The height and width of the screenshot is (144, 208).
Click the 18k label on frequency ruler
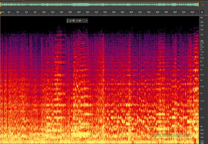[x=201, y=22]
